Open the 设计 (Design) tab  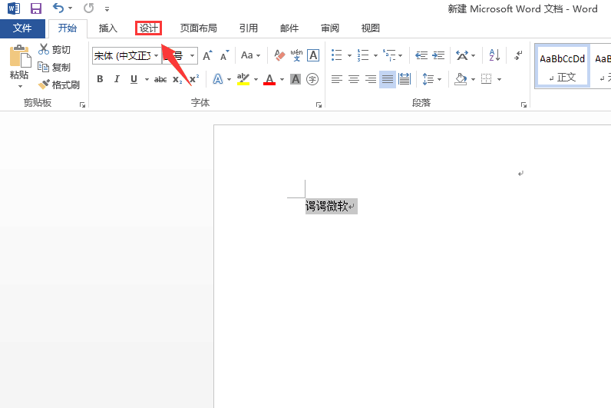click(x=148, y=28)
